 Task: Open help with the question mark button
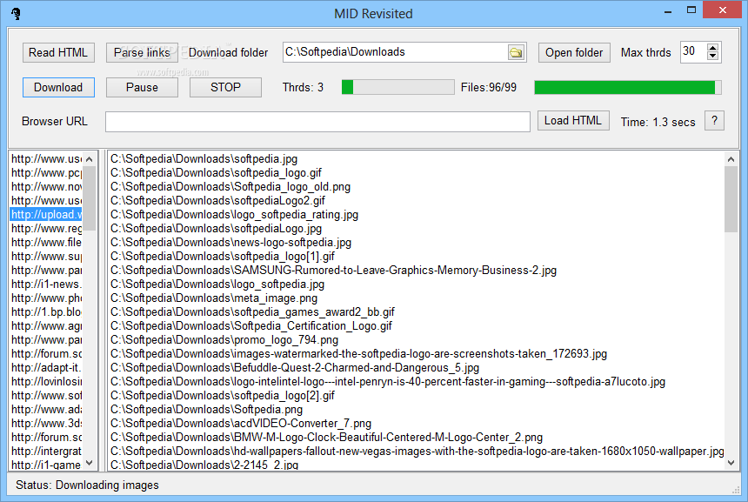coord(714,121)
